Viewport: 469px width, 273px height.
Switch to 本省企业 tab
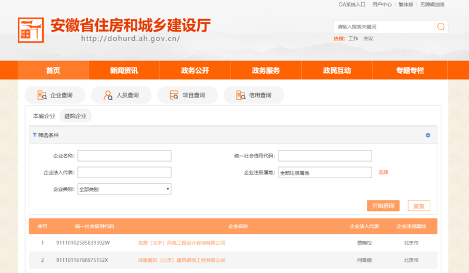click(x=45, y=116)
